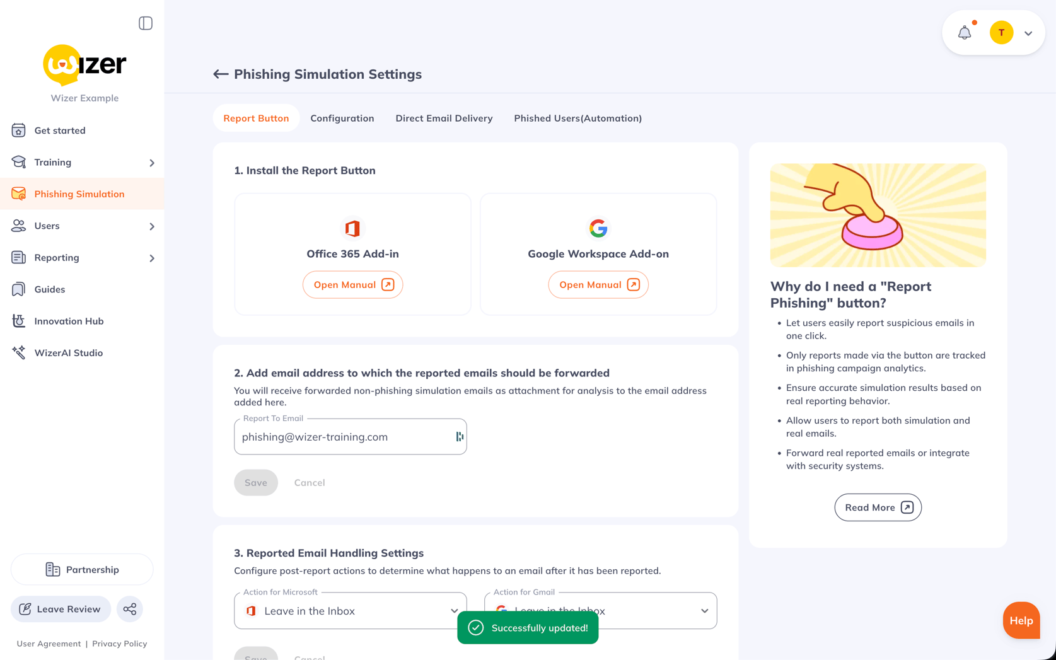Click the share icon beside Leave Review
Screen dimensions: 1056x660
tap(130, 609)
